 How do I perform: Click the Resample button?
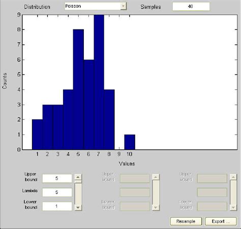coord(186,221)
